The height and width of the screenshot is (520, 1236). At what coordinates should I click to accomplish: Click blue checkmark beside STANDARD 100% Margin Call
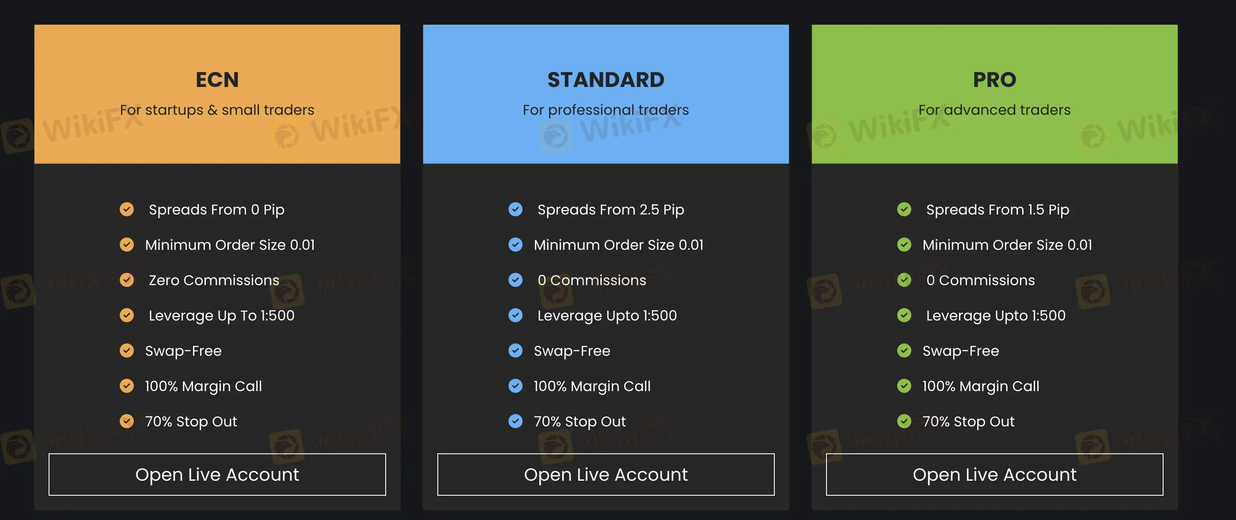[x=516, y=386]
